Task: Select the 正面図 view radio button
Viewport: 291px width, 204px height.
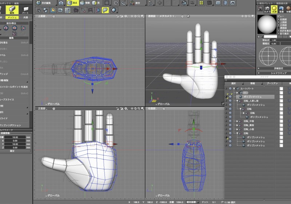Action: click(x=279, y=25)
